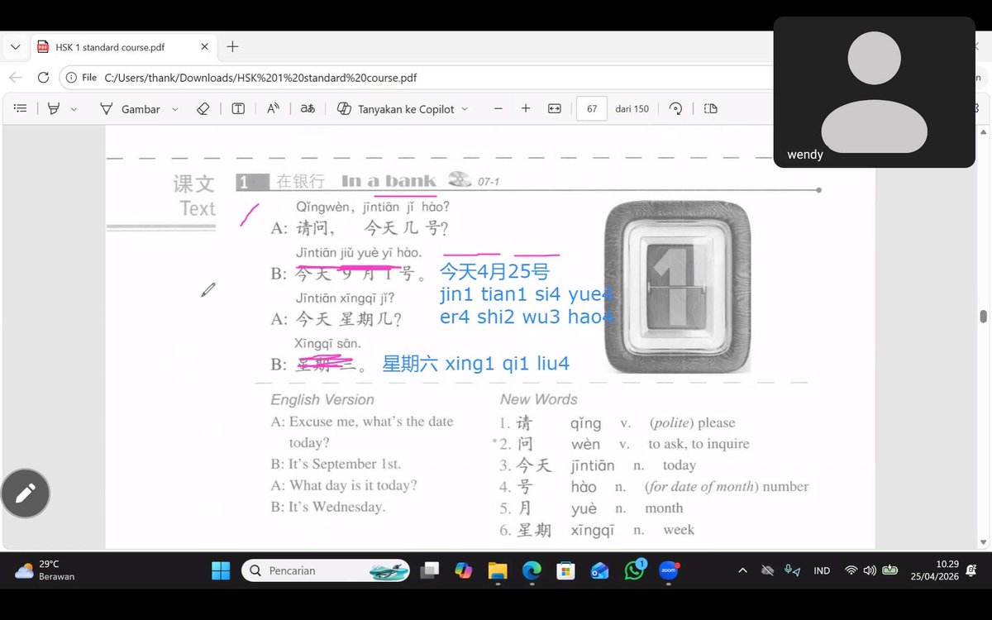This screenshot has width=992, height=620.
Task: Select the Eraser tool
Action: (x=203, y=108)
